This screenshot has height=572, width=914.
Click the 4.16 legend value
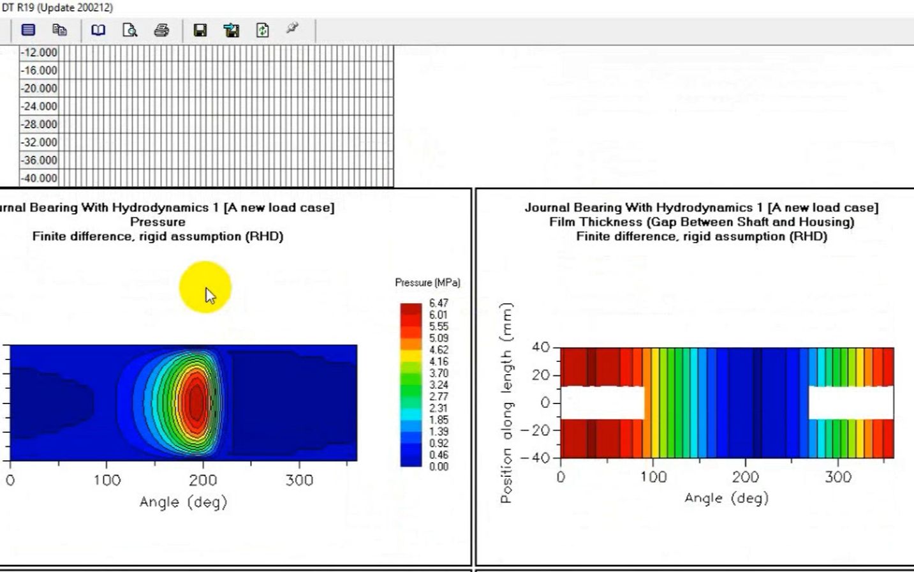tap(439, 361)
